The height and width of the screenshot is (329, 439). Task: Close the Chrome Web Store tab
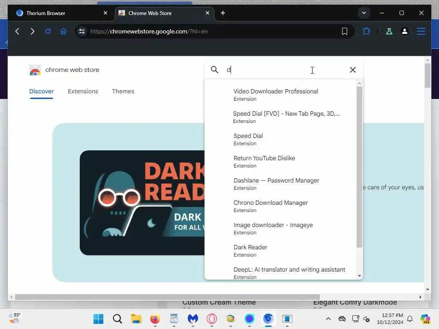pos(207,13)
